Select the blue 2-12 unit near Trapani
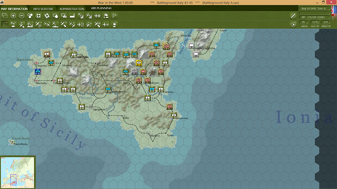Screen dimensions: 337x189 tap(38, 72)
